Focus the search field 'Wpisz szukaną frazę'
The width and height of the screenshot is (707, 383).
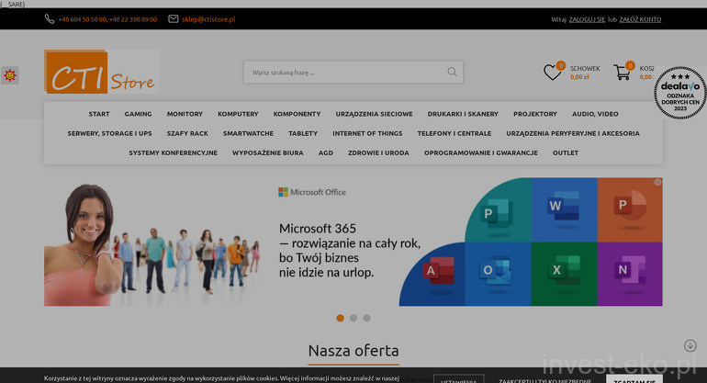pyautogui.click(x=353, y=73)
